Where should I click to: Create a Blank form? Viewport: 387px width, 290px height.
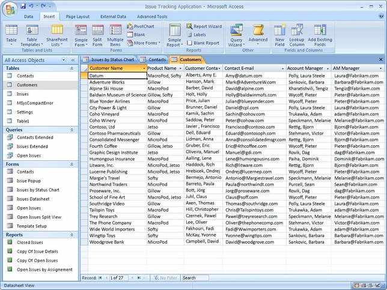136,35
